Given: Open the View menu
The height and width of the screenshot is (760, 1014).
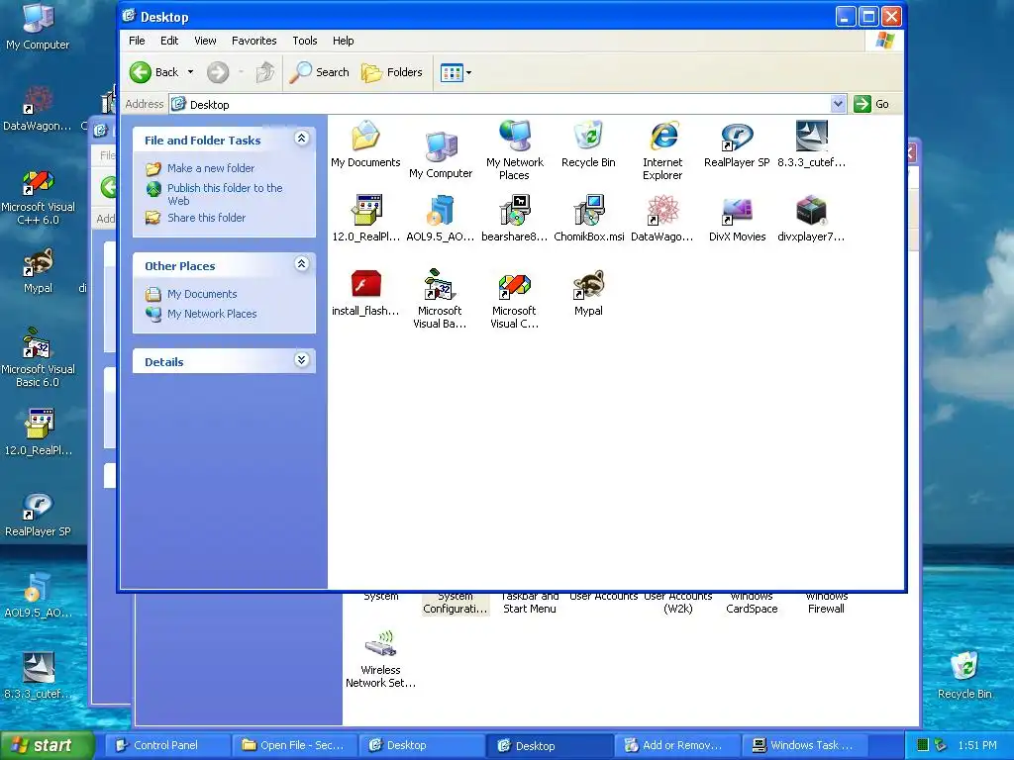Looking at the screenshot, I should 205,41.
